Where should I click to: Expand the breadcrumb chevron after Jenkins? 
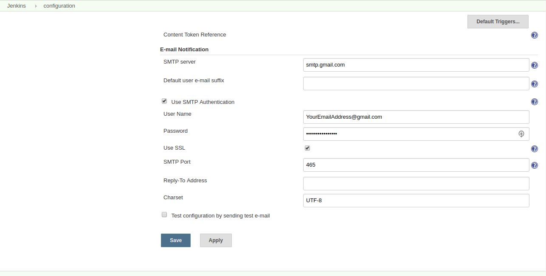[x=35, y=6]
